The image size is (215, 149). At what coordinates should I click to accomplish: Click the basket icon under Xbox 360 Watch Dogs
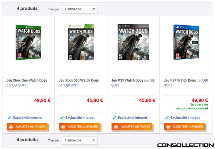click(63, 127)
